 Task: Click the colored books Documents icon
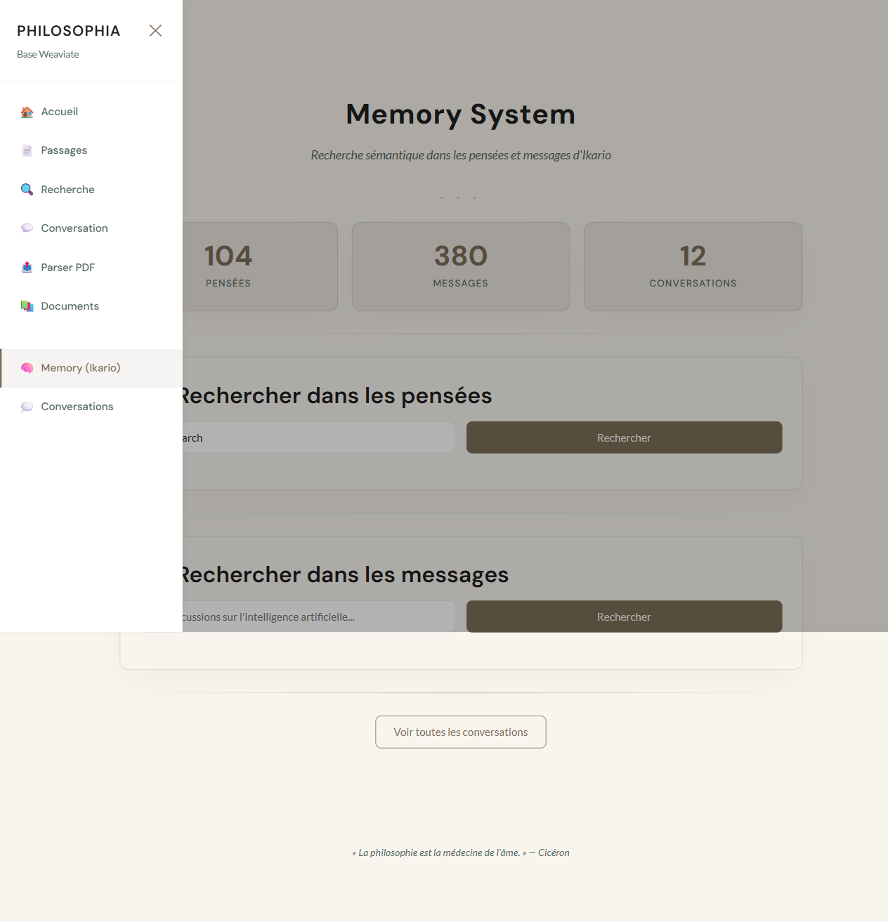pos(27,306)
